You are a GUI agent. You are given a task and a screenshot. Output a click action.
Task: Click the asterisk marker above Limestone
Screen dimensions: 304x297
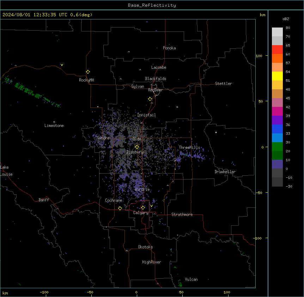54,122
